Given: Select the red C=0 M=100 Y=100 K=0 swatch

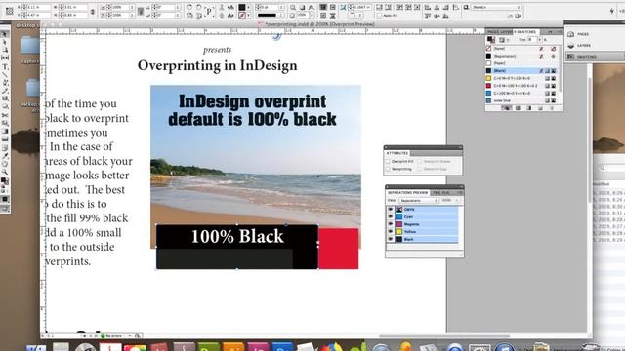Looking at the screenshot, I should (521, 86).
